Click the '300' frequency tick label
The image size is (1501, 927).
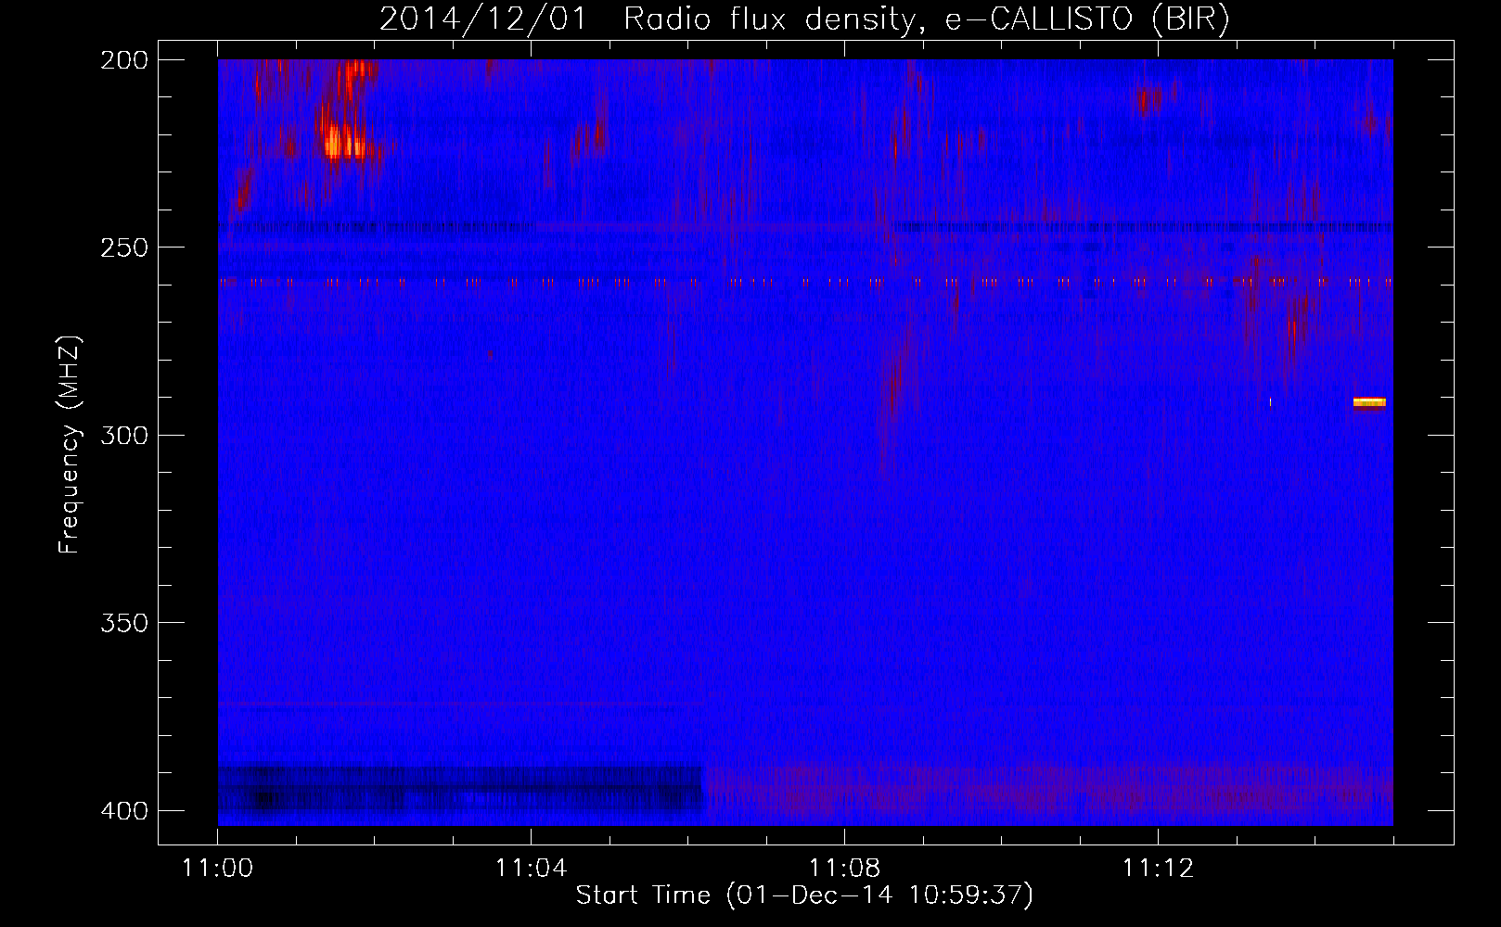[124, 435]
